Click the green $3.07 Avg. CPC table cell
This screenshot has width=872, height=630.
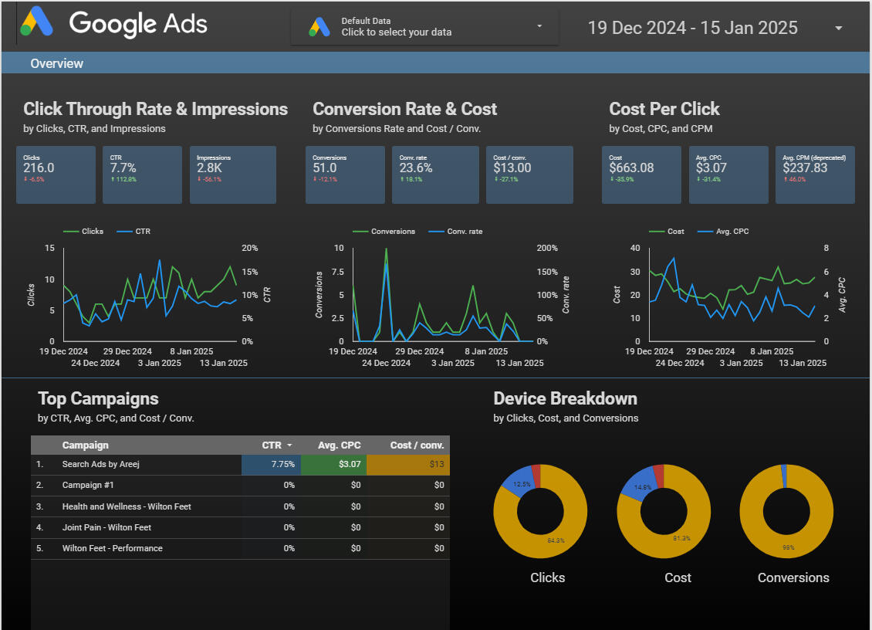point(333,465)
